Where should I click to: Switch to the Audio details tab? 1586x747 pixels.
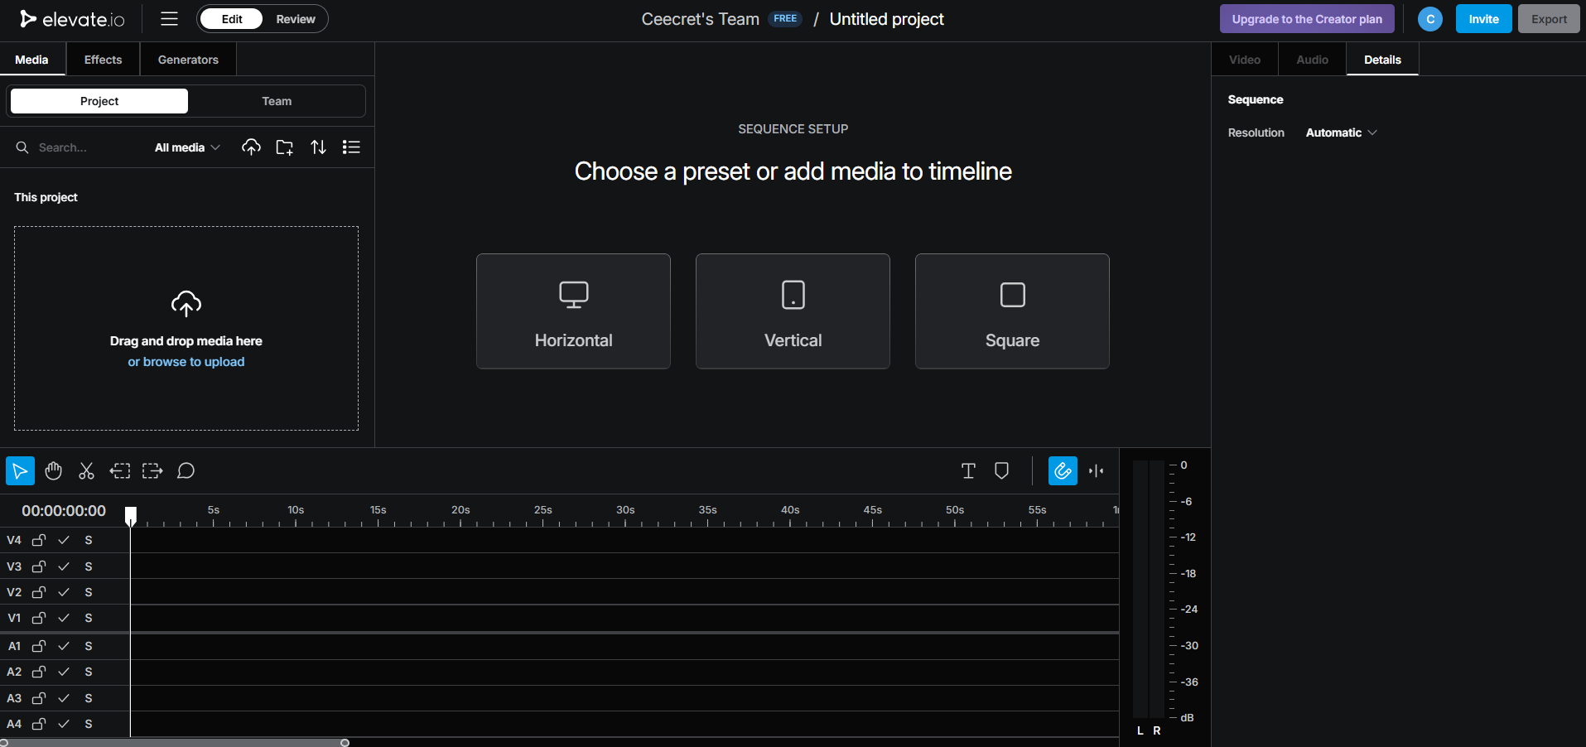click(x=1311, y=59)
